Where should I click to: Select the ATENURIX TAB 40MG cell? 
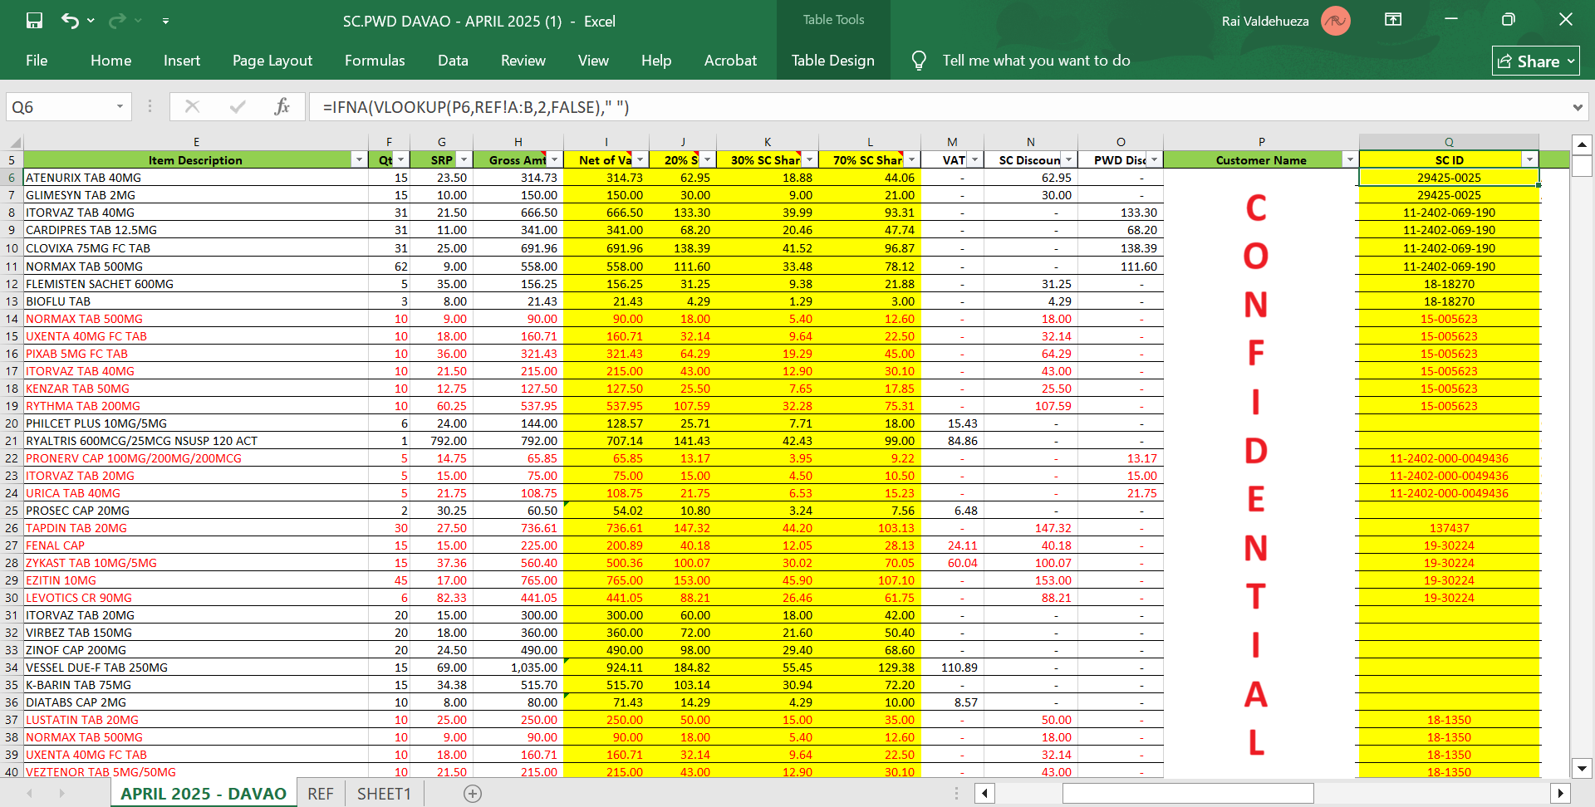[x=196, y=178]
